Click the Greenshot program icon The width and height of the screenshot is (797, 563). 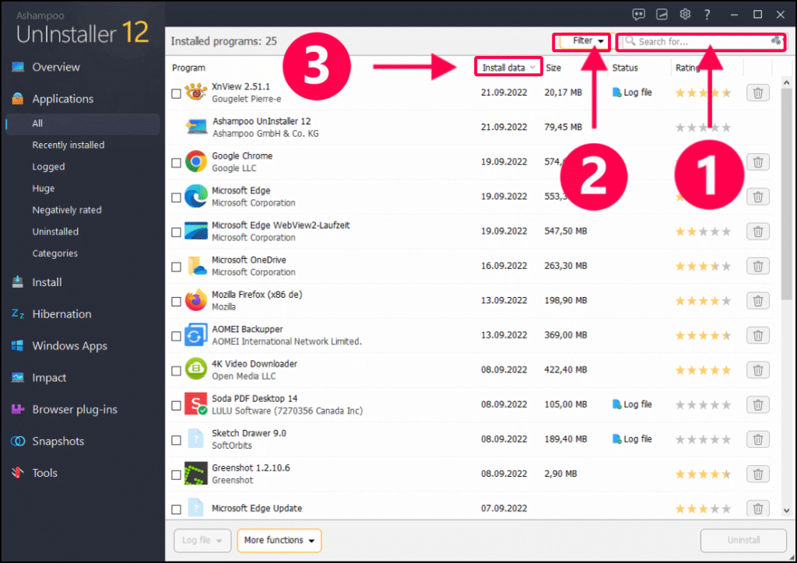[195, 474]
